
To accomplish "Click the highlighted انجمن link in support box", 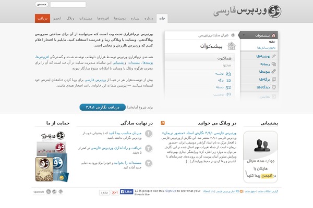I will click(267, 176).
